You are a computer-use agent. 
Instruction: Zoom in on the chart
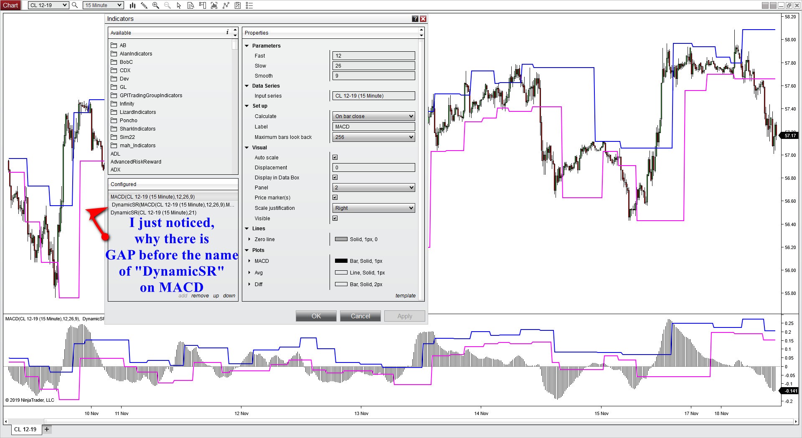coord(156,5)
